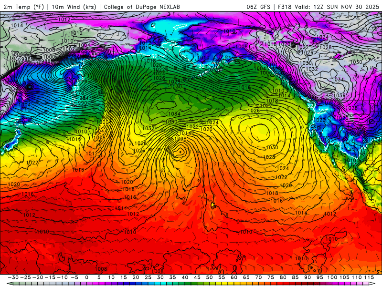Click the 994 isobar label
Image resolution: width=382 pixels, height=286 pixels.
(96, 54)
